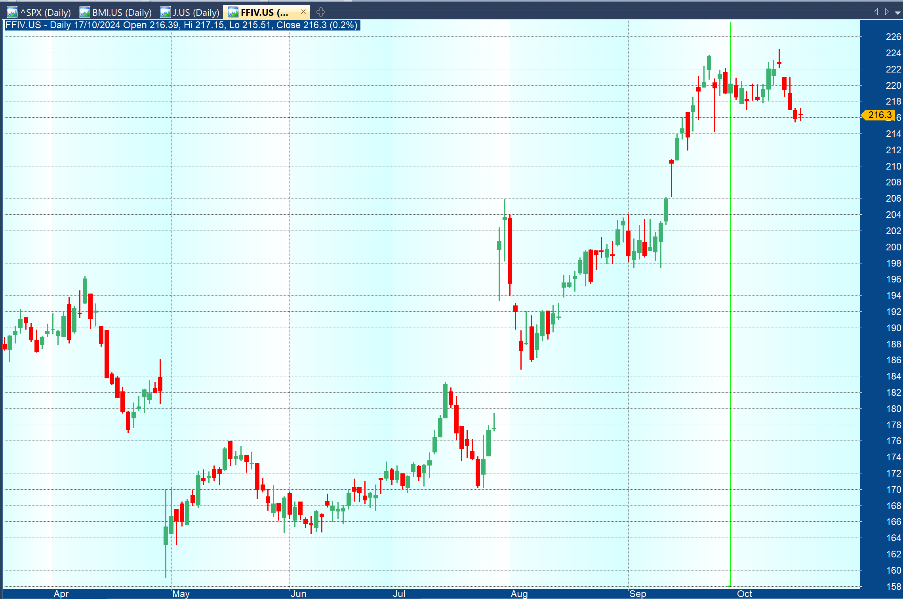Switch to the ^SPX (Daily) tab
Screen dimensions: 903x599
coord(39,12)
